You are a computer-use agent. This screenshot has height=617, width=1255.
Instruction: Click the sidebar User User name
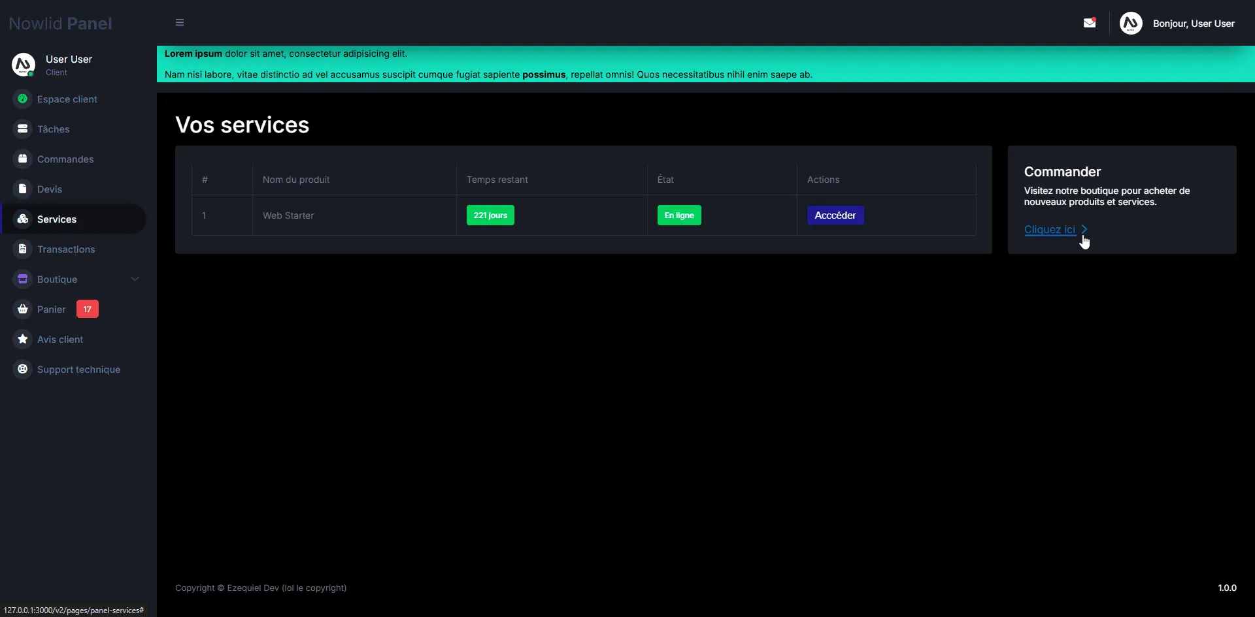pyautogui.click(x=69, y=59)
